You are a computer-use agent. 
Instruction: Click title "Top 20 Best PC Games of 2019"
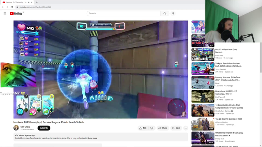click(x=228, y=119)
